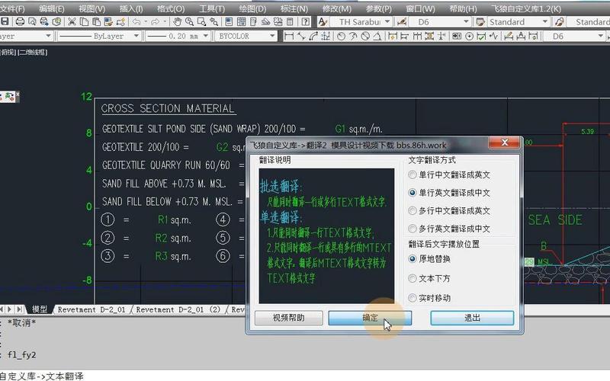
Task: Click the Zoom Previous icon
Action: pyautogui.click(x=213, y=22)
